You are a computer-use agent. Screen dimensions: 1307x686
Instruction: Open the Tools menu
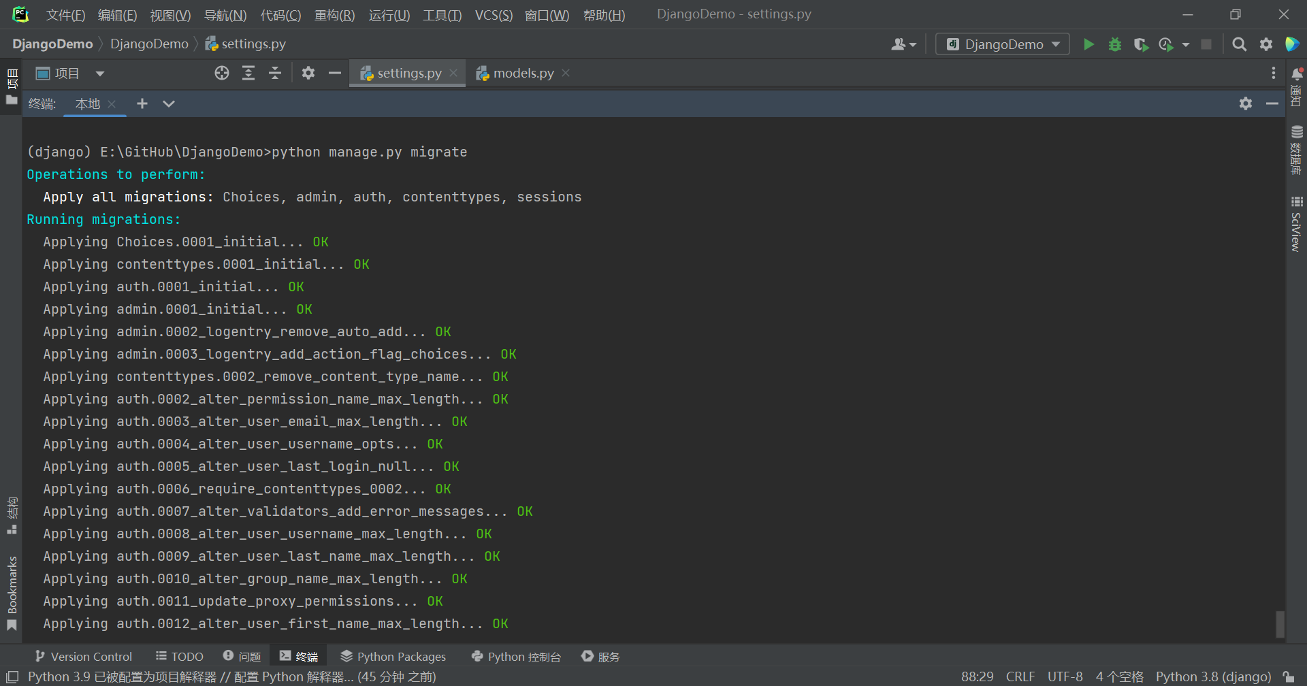point(442,15)
